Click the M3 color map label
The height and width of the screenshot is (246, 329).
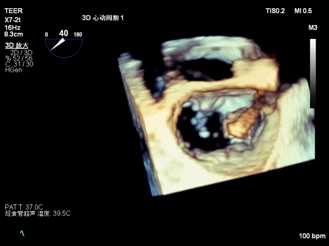coord(313,27)
